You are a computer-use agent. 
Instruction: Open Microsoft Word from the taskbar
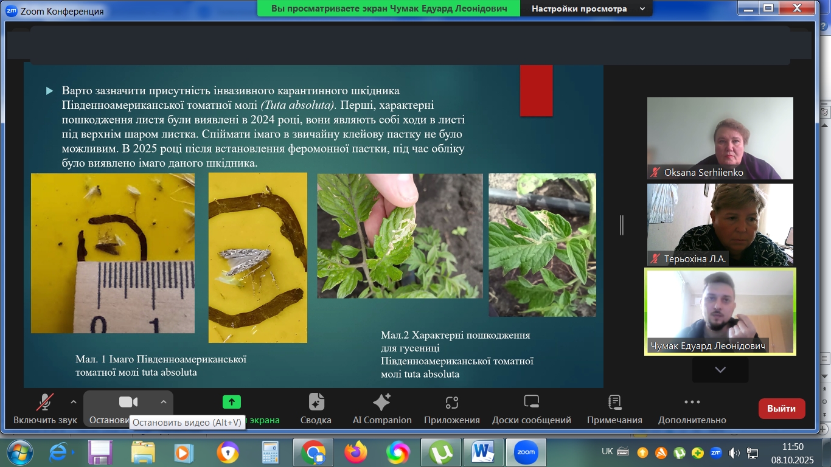(483, 452)
